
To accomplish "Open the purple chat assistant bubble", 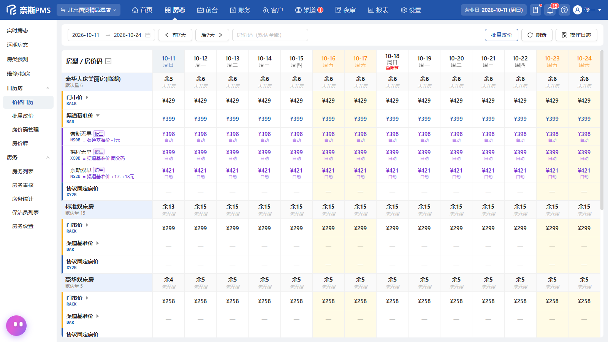I will point(16,326).
